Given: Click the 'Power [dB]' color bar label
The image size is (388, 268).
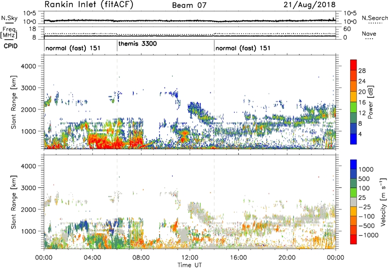Looking at the screenshot, I should pyautogui.click(x=371, y=102).
